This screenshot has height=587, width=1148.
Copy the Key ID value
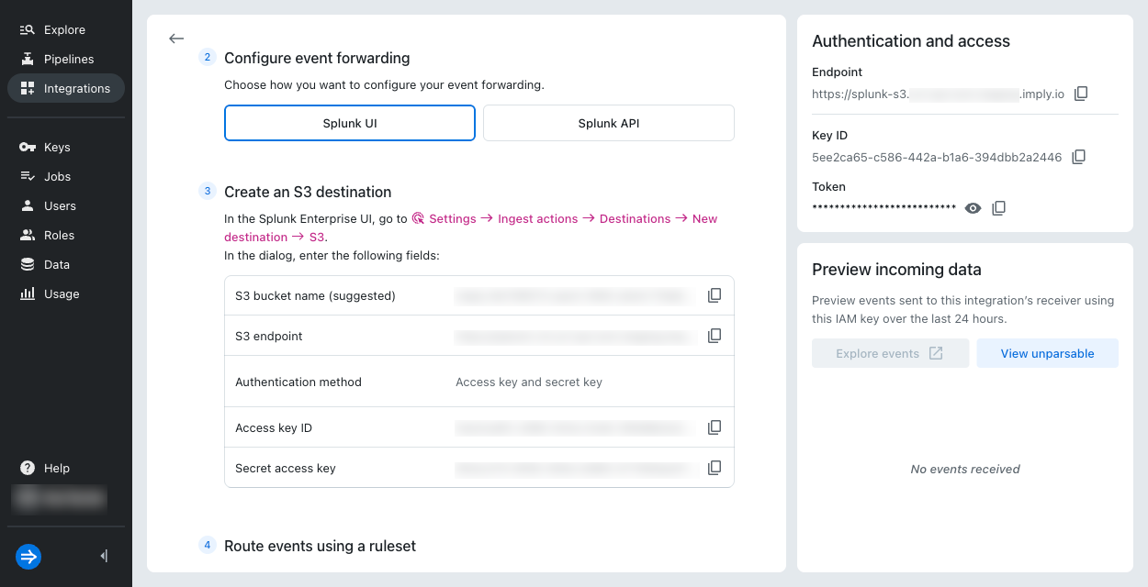(1078, 157)
